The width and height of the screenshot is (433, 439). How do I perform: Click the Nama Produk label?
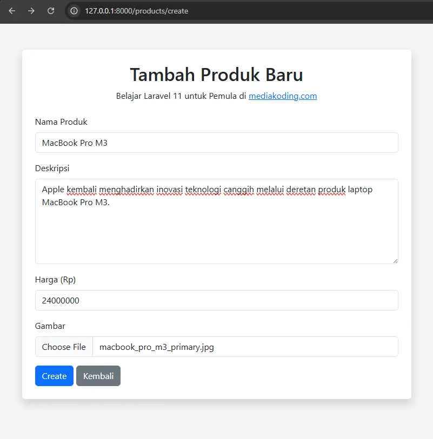point(61,122)
